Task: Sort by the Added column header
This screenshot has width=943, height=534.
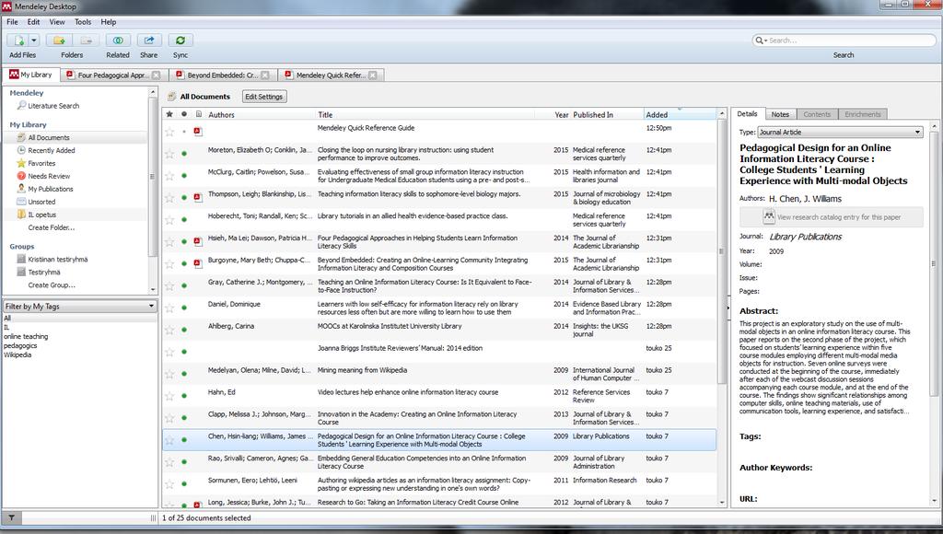Action: pos(680,114)
